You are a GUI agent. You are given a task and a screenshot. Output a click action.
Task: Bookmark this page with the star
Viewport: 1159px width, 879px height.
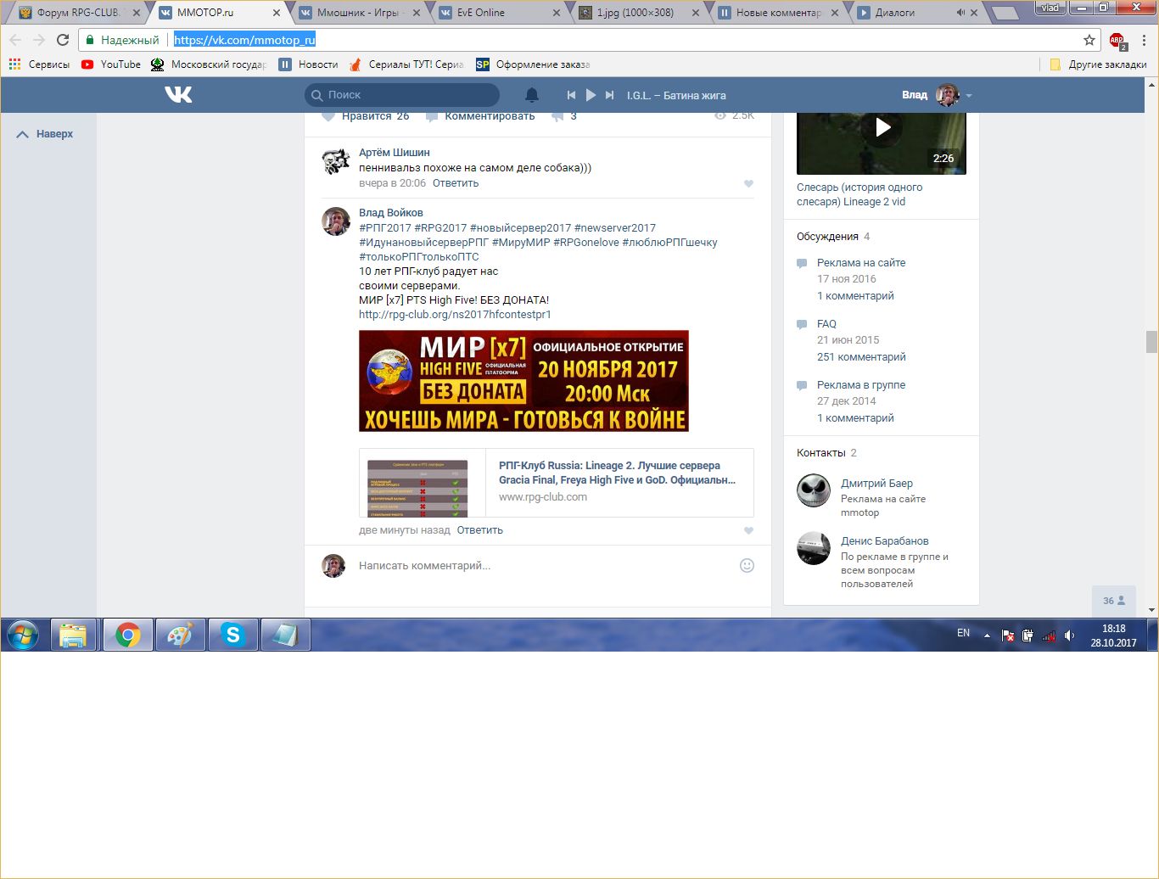pos(1089,40)
